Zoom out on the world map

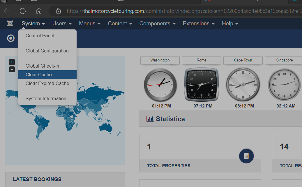(12, 69)
